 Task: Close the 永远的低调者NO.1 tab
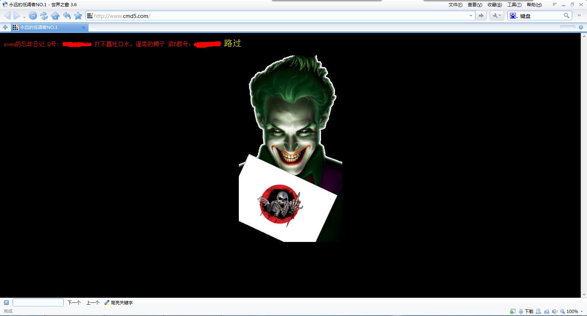click(83, 27)
